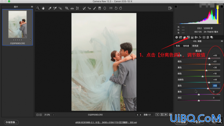This screenshot has height=126, width=224.
Task: Open the zoom level 21.3% dropdown
Action: [x=54, y=115]
